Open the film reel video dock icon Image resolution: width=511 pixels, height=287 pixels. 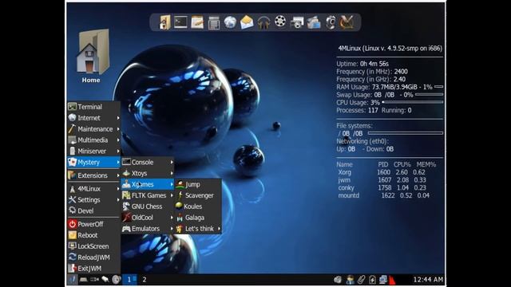click(x=280, y=22)
